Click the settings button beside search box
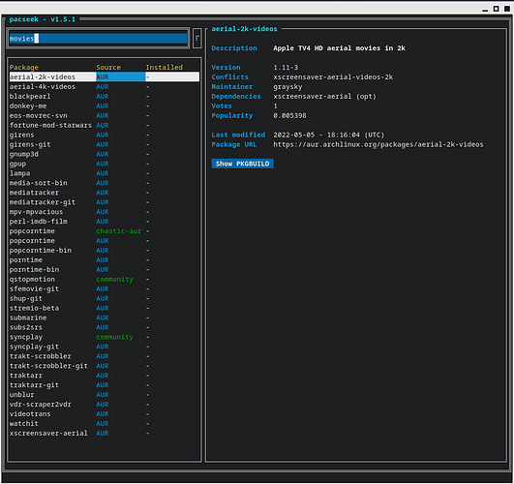The height and width of the screenshot is (484, 514). coord(197,39)
